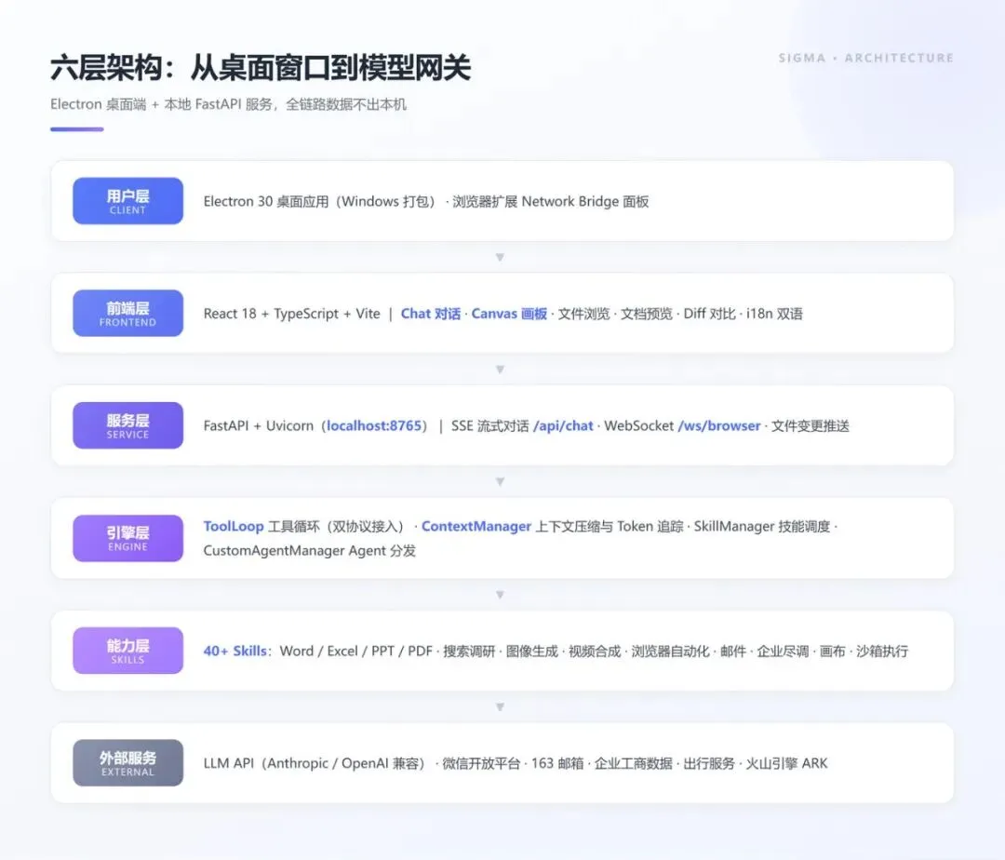Click the text 搜索调研
The image size is (1005, 860).
pos(469,652)
